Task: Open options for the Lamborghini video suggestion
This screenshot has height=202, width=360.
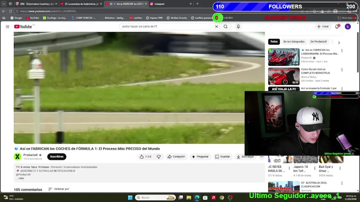Action: click(342, 50)
